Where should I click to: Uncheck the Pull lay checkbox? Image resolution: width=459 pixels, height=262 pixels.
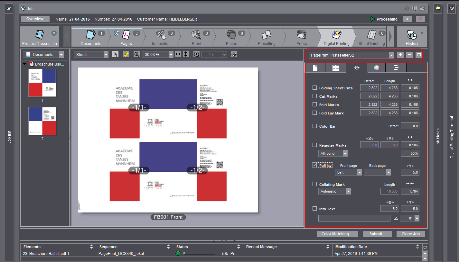click(314, 165)
